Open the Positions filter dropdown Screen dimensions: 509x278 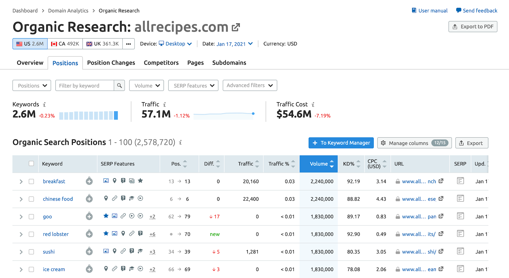[x=32, y=86]
